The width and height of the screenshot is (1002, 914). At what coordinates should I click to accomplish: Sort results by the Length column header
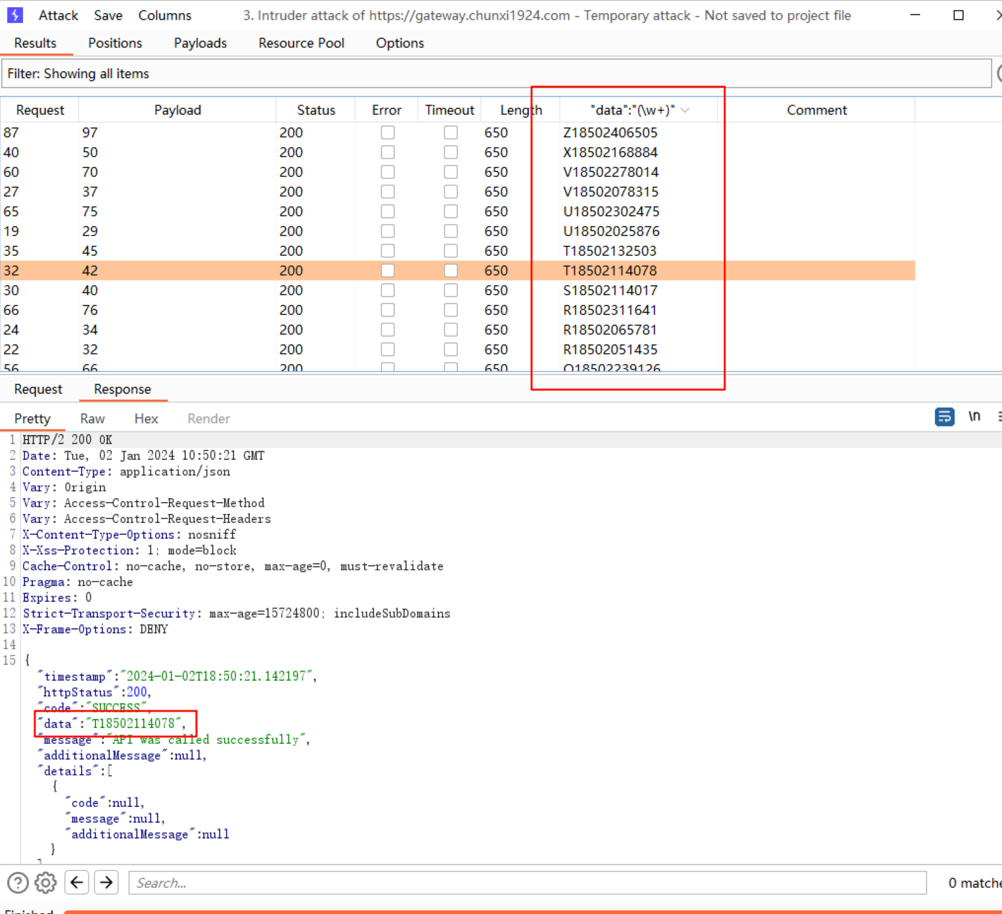point(520,110)
